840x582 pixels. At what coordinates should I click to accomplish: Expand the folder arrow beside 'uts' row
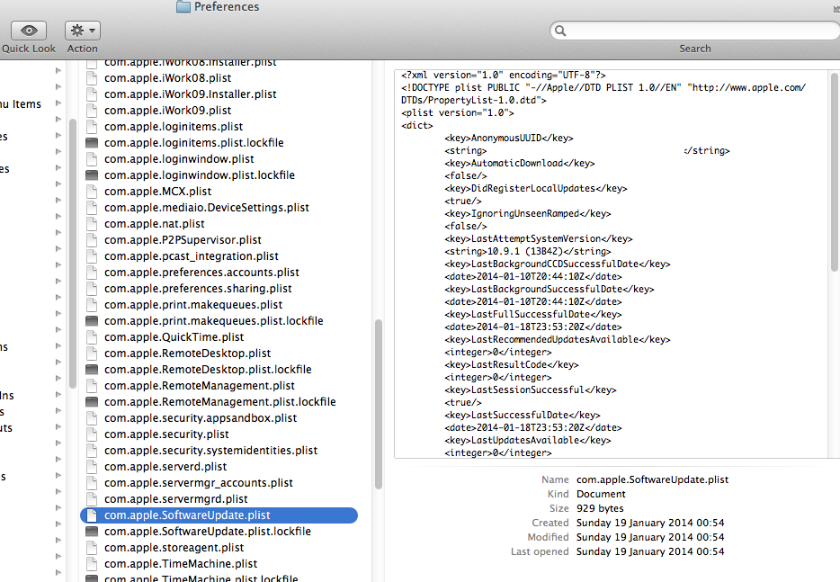(x=58, y=426)
